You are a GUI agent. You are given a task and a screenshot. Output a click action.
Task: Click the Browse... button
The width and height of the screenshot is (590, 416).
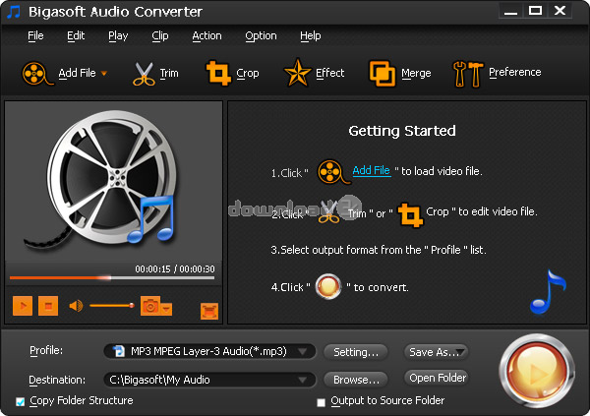[356, 380]
